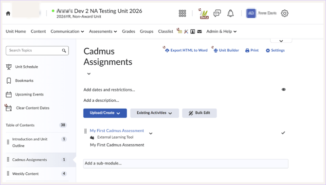
Task: Go to Unit Home
Action: click(x=16, y=32)
